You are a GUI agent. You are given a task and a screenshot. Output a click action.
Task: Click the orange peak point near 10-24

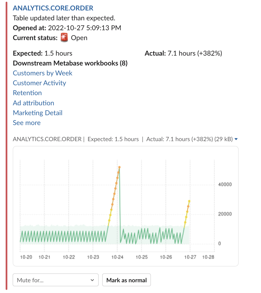click(119, 167)
